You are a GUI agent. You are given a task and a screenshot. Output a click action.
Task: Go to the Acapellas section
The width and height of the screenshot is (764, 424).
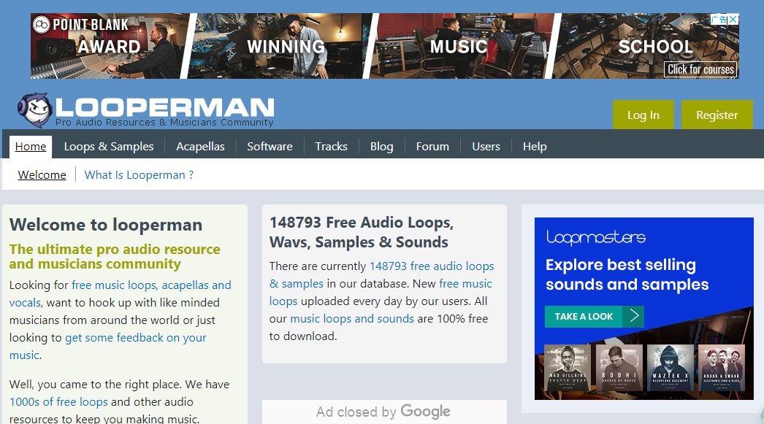coord(200,147)
